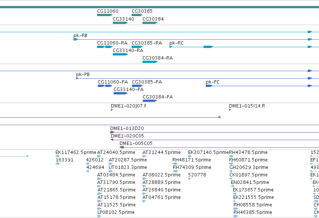
Task: Click the AT26840.5prime EST
Action: (x=144, y=194)
